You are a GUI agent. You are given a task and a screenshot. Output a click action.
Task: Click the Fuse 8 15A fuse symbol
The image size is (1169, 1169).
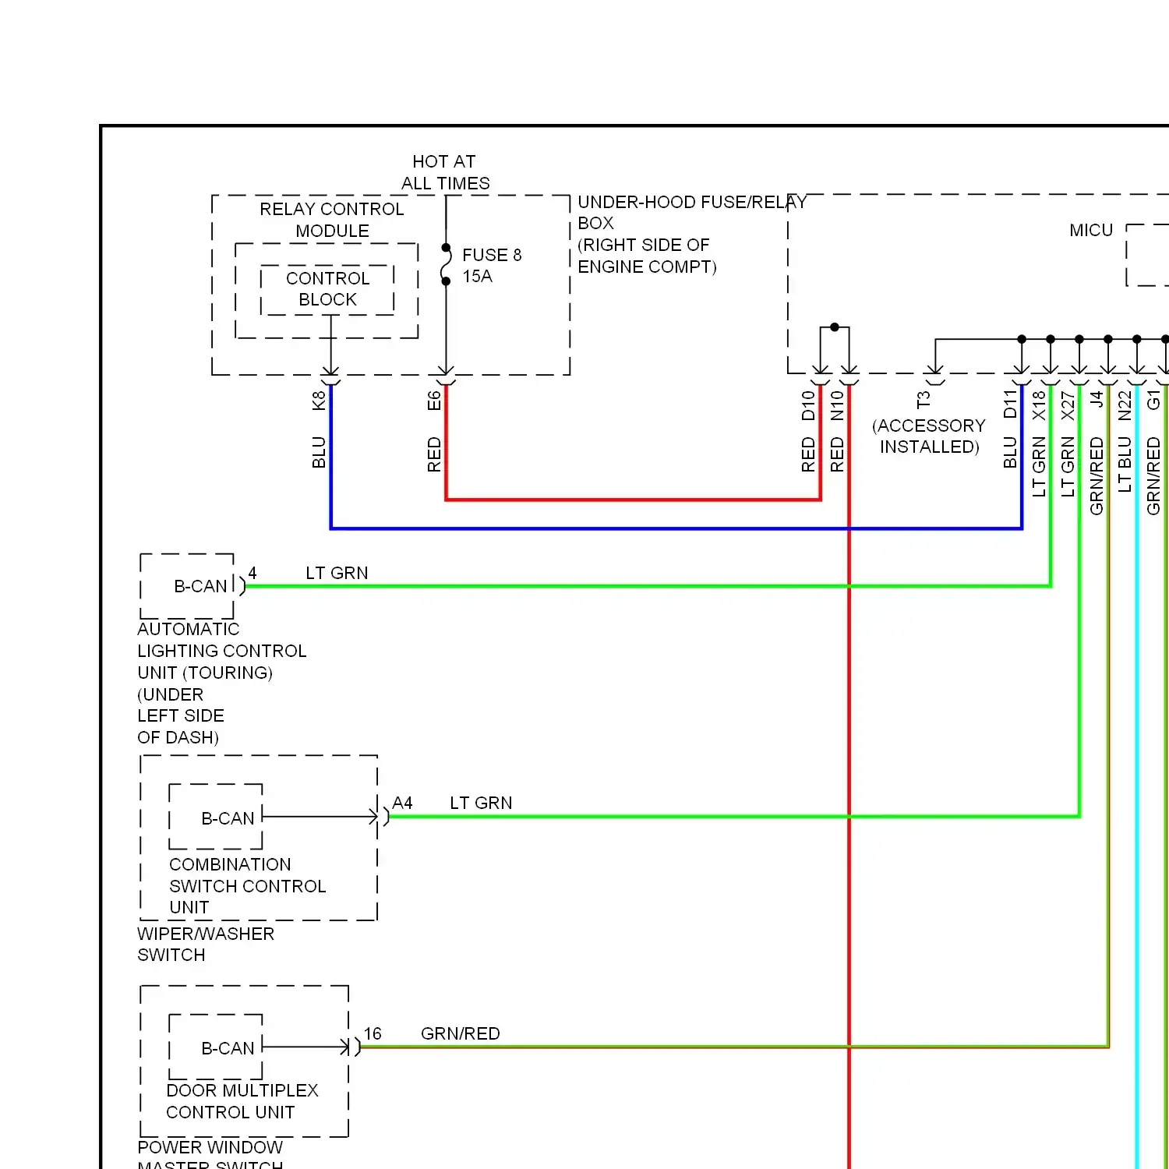coord(446,265)
